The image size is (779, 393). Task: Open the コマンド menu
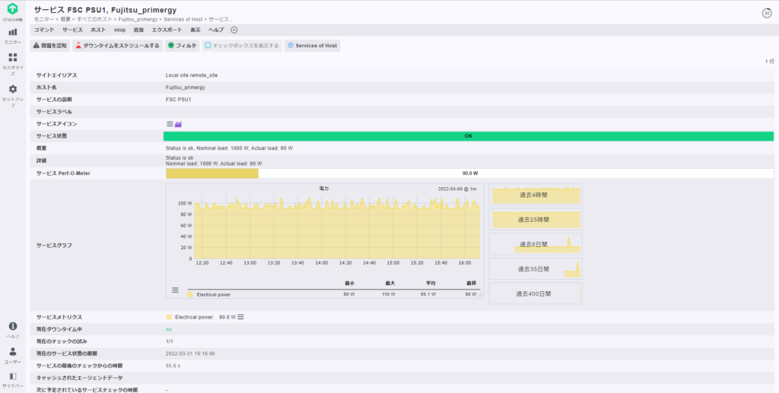(x=43, y=30)
